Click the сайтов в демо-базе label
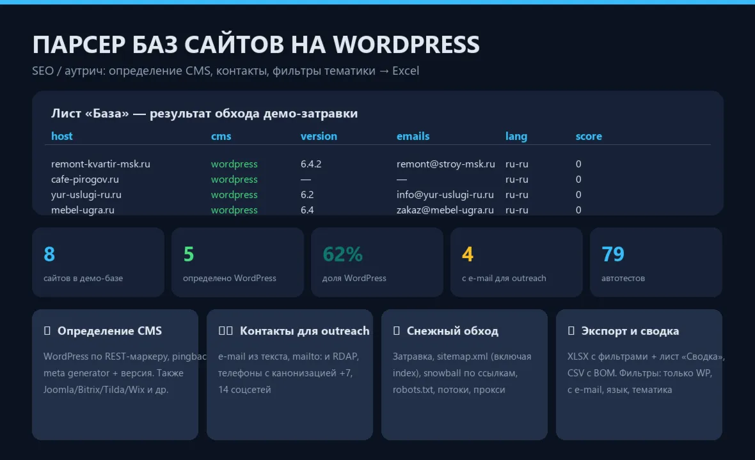This screenshot has width=755, height=460. click(83, 279)
